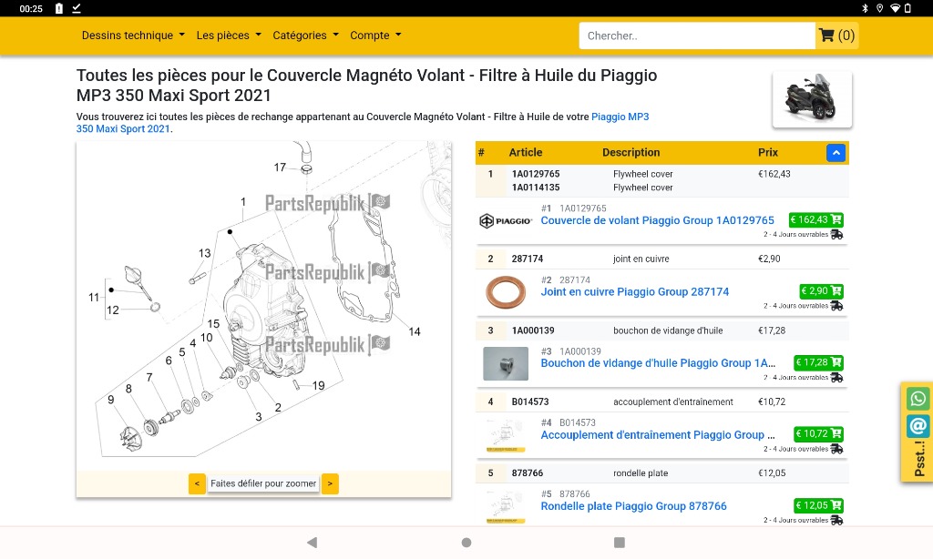This screenshot has width=933, height=559.
Task: Click 'bouchon de vidange d'huile' description cell
Action: coord(668,330)
